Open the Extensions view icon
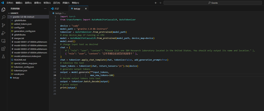 click(3, 49)
